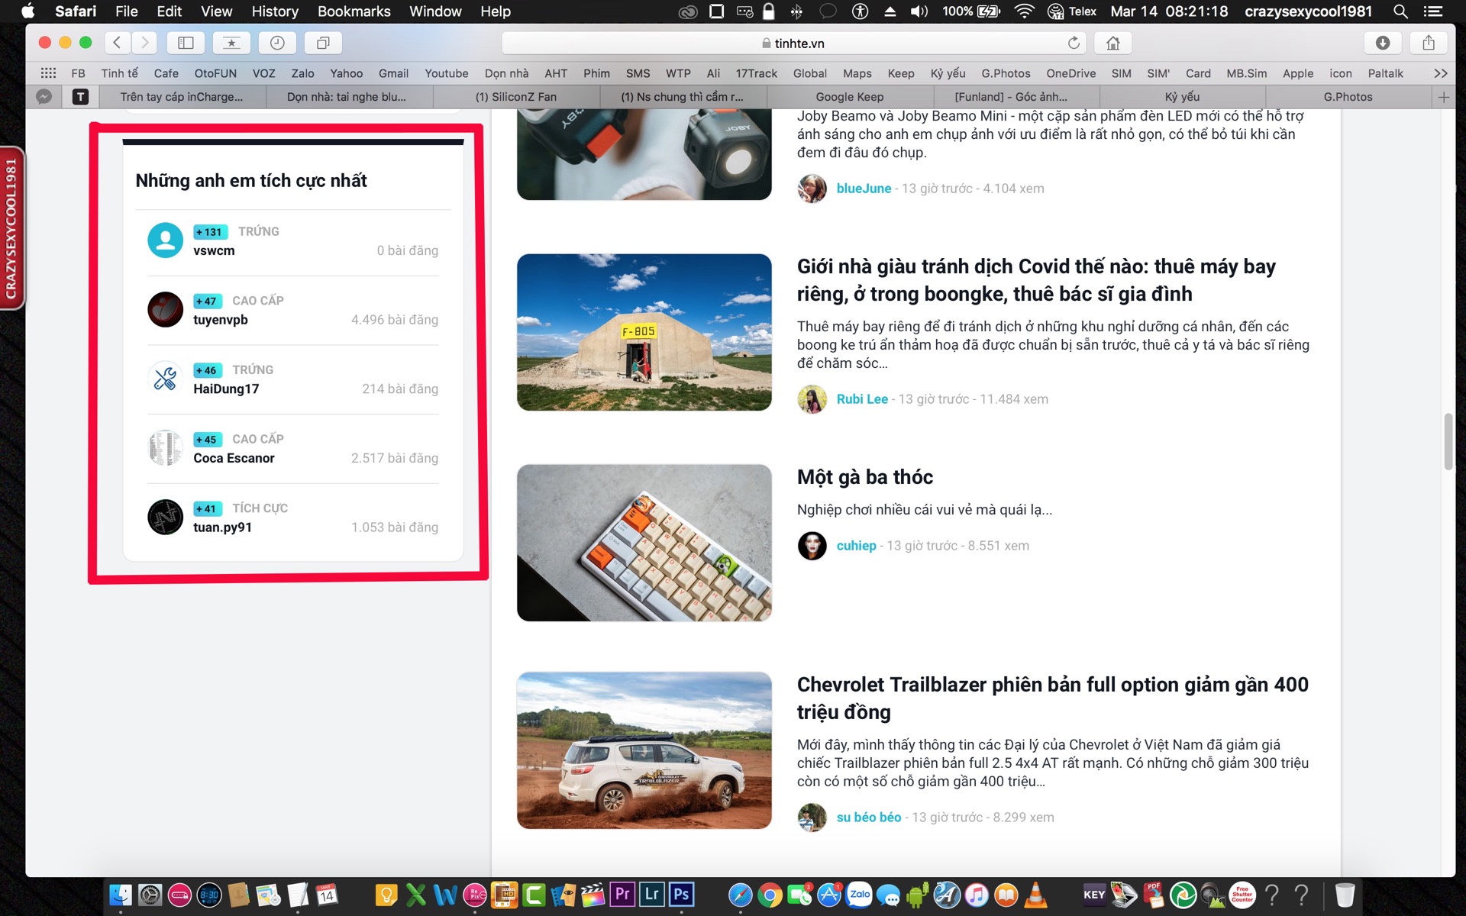Reload the tinhte.vn page
Image resolution: width=1466 pixels, height=916 pixels.
coord(1074,43)
